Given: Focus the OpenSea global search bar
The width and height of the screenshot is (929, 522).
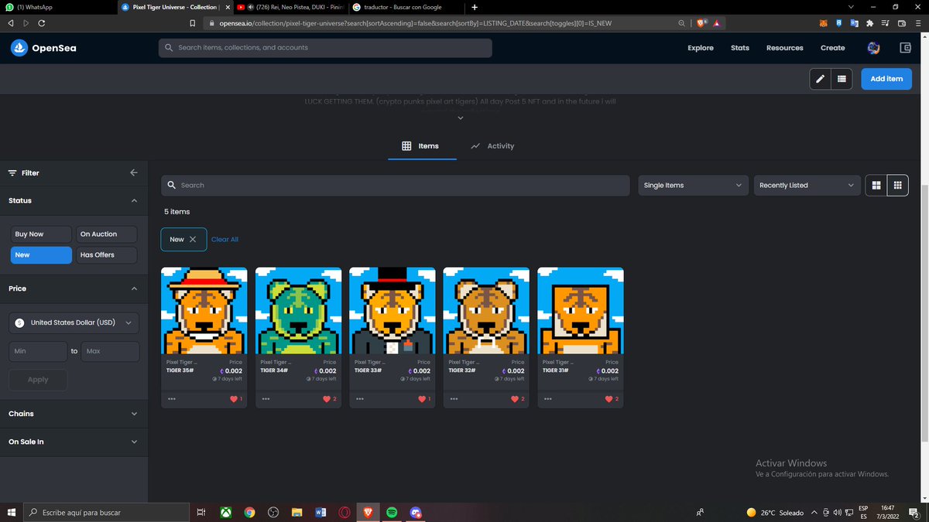Looking at the screenshot, I should [x=325, y=48].
